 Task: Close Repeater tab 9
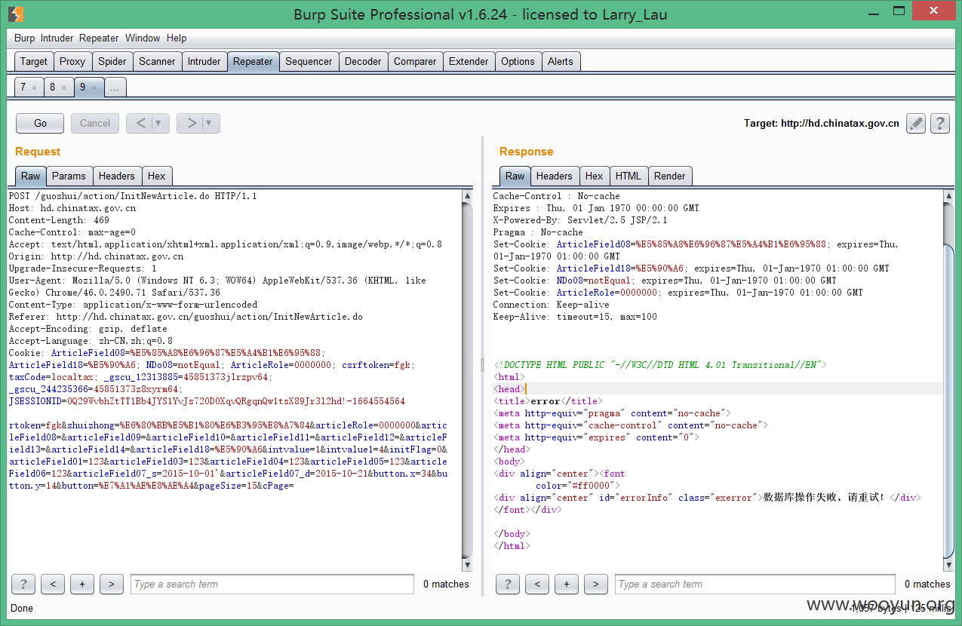pyautogui.click(x=94, y=88)
